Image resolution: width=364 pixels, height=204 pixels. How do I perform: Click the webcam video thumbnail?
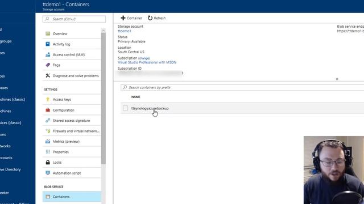coord(334,170)
